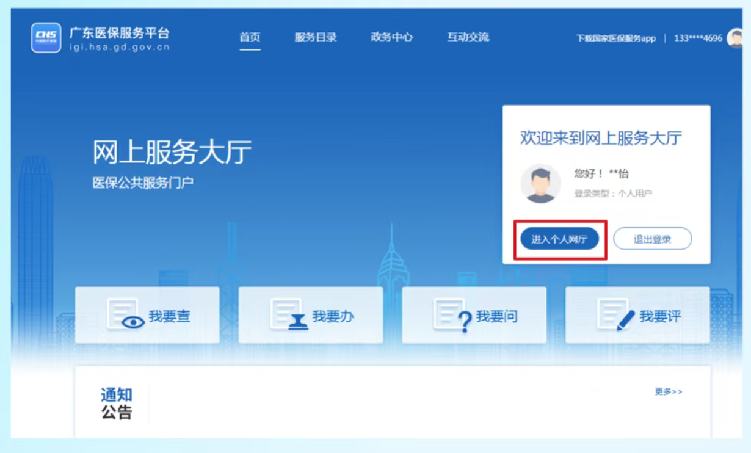The height and width of the screenshot is (453, 751).
Task: Switch to 互动交流 page
Action: point(468,37)
